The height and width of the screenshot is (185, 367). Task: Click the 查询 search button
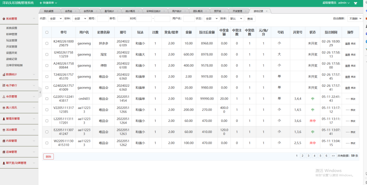point(250,19)
